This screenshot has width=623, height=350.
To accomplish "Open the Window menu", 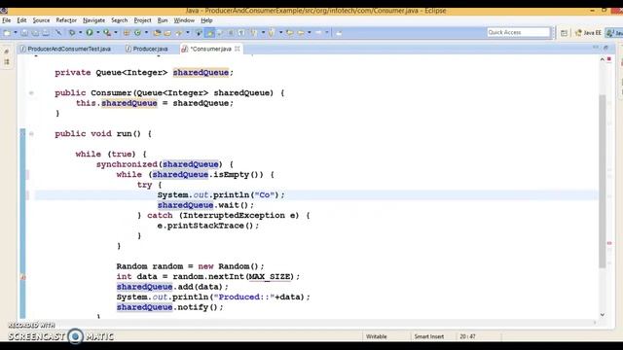I will (x=184, y=20).
